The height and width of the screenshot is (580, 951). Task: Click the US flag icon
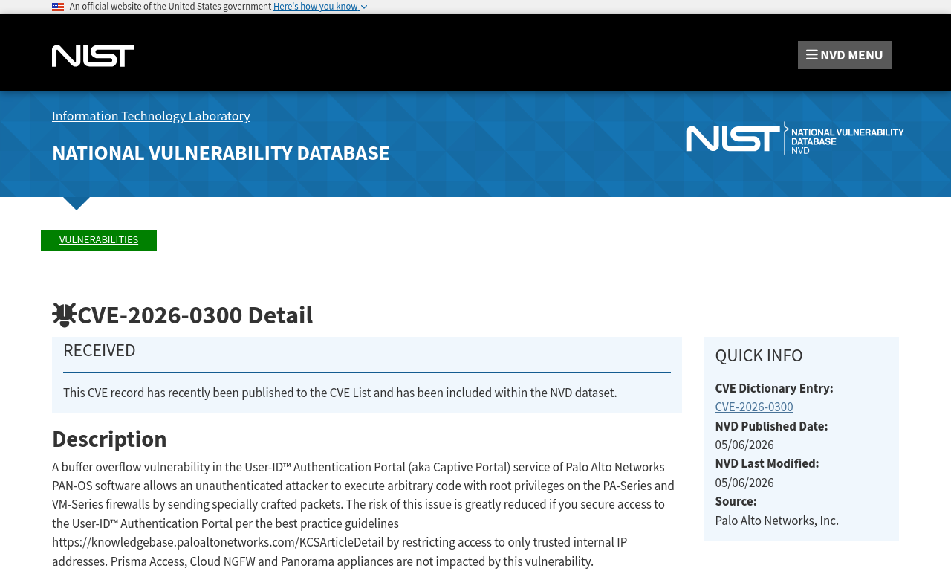click(x=58, y=7)
